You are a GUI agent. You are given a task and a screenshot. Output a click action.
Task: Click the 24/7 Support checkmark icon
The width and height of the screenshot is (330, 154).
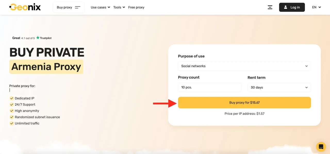click(x=12, y=105)
